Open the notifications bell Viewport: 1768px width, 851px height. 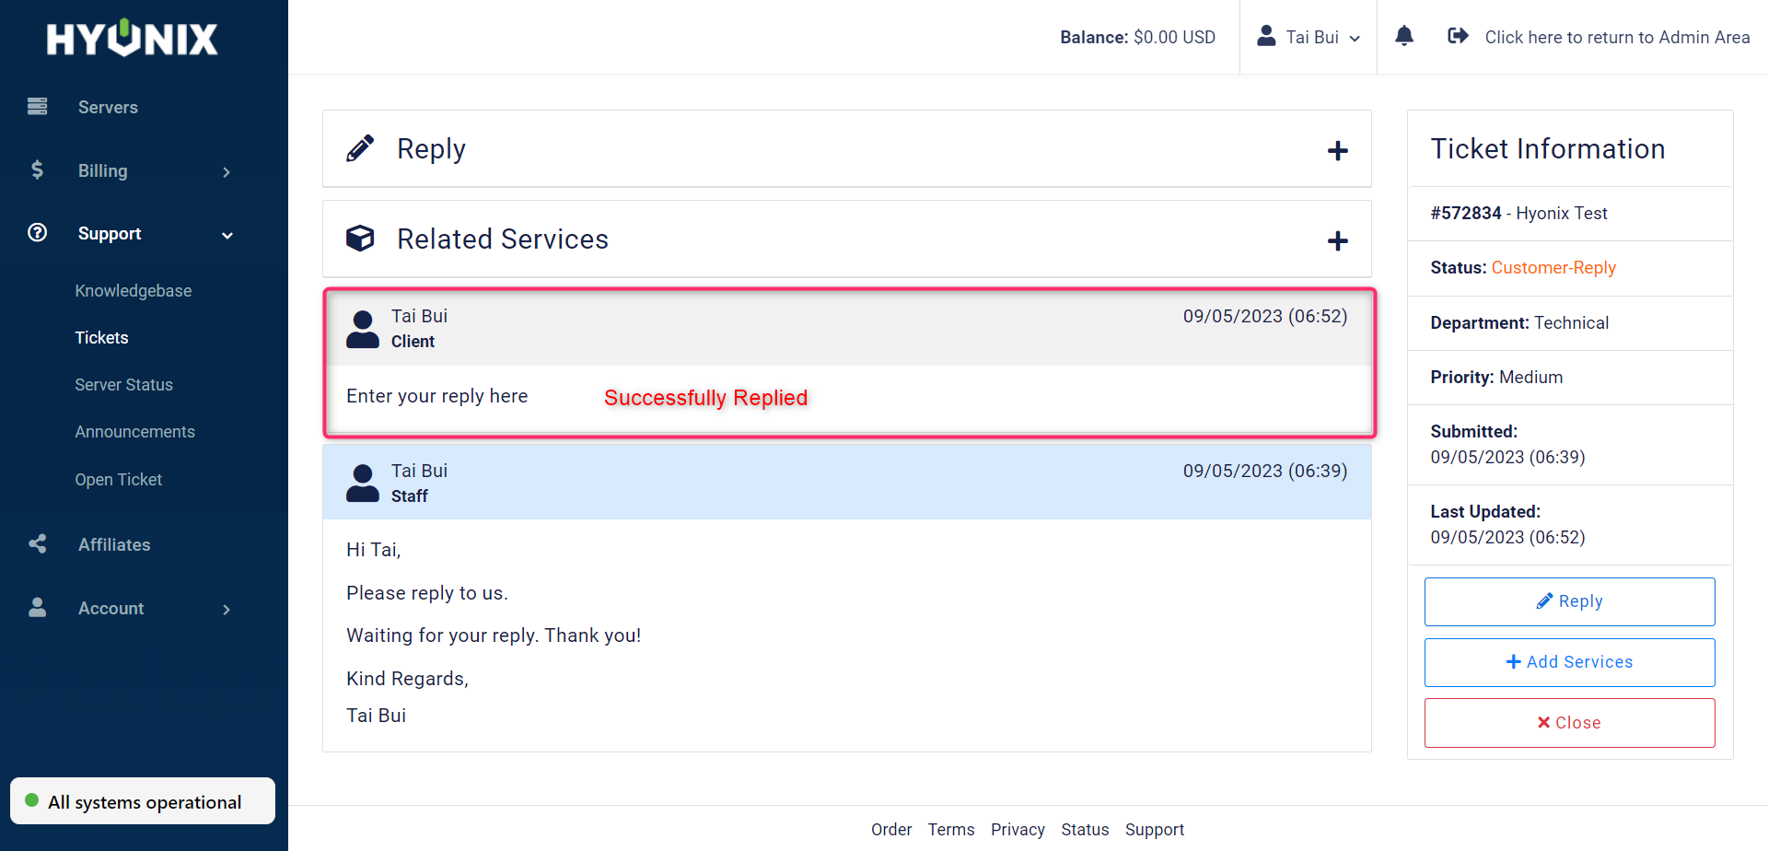[x=1404, y=36]
